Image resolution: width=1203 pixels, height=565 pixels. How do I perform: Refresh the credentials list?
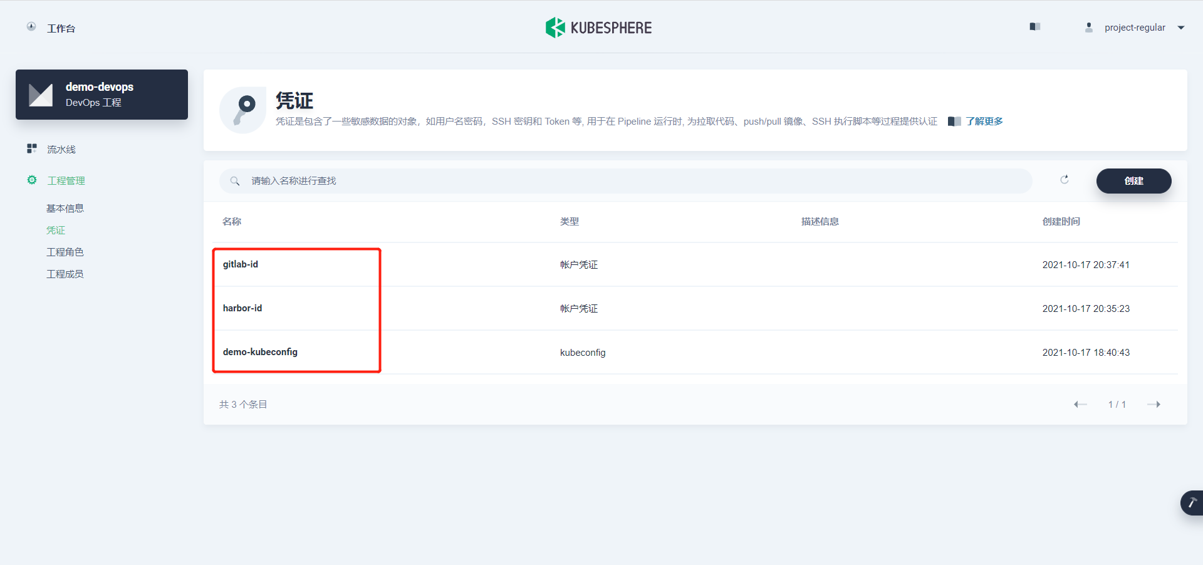click(x=1065, y=180)
